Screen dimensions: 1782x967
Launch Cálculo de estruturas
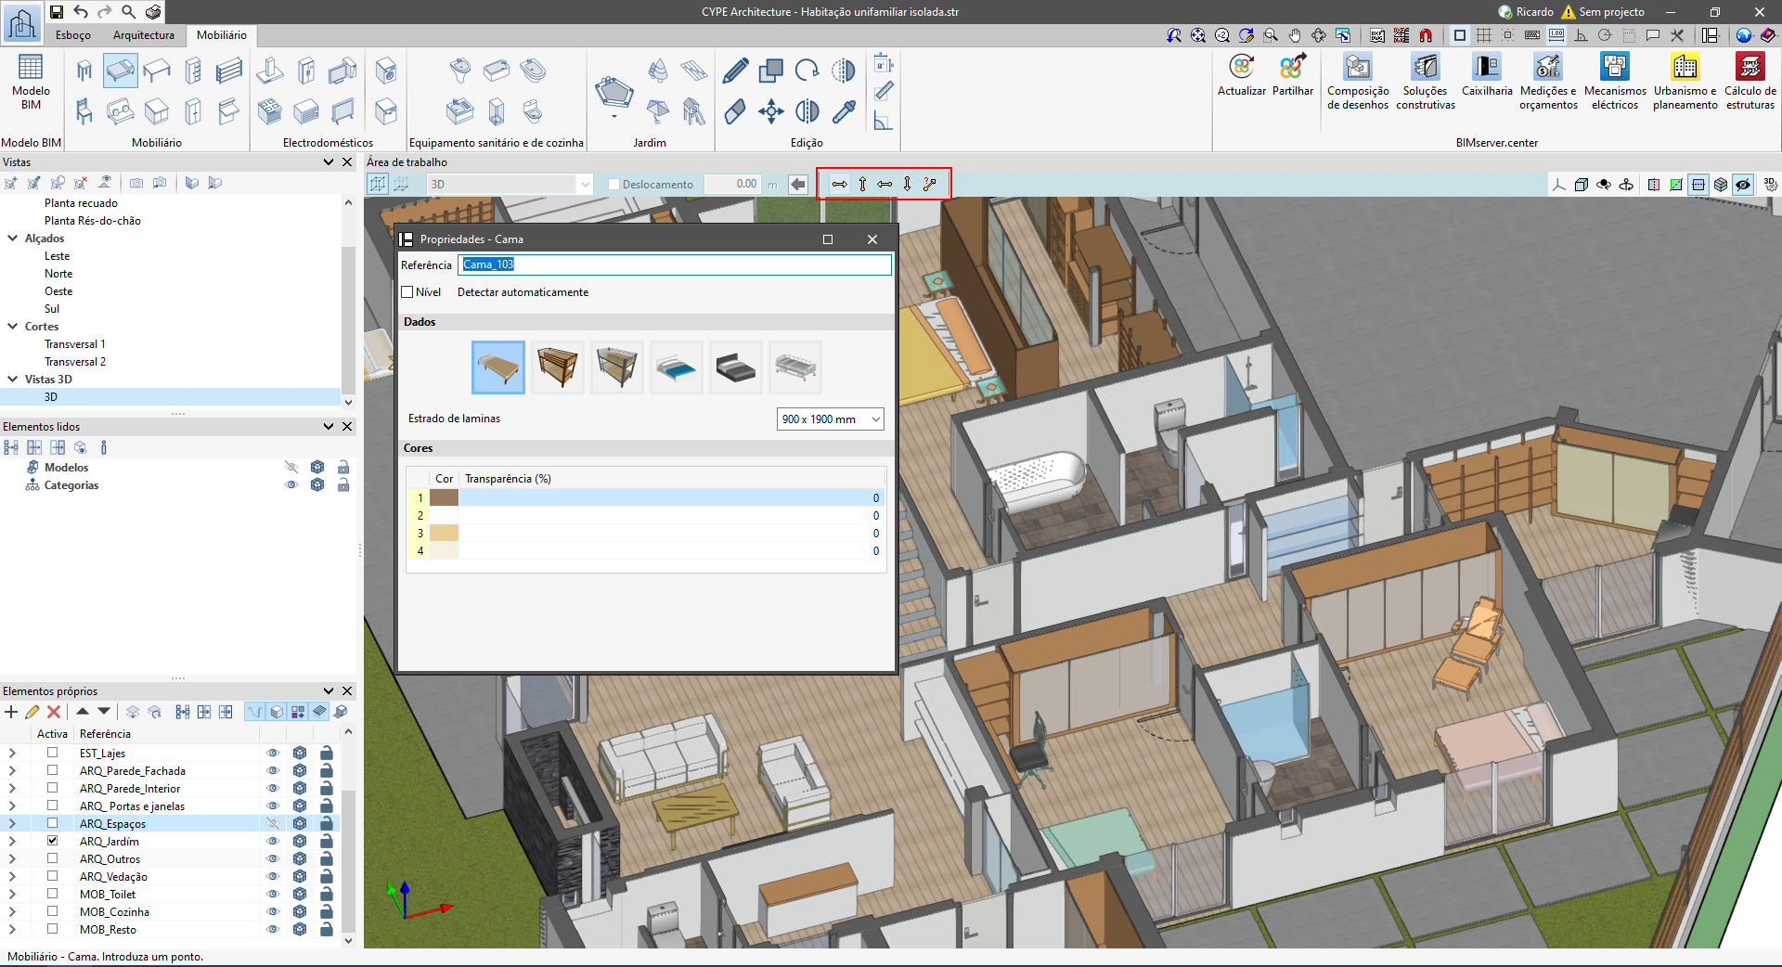1750,68
